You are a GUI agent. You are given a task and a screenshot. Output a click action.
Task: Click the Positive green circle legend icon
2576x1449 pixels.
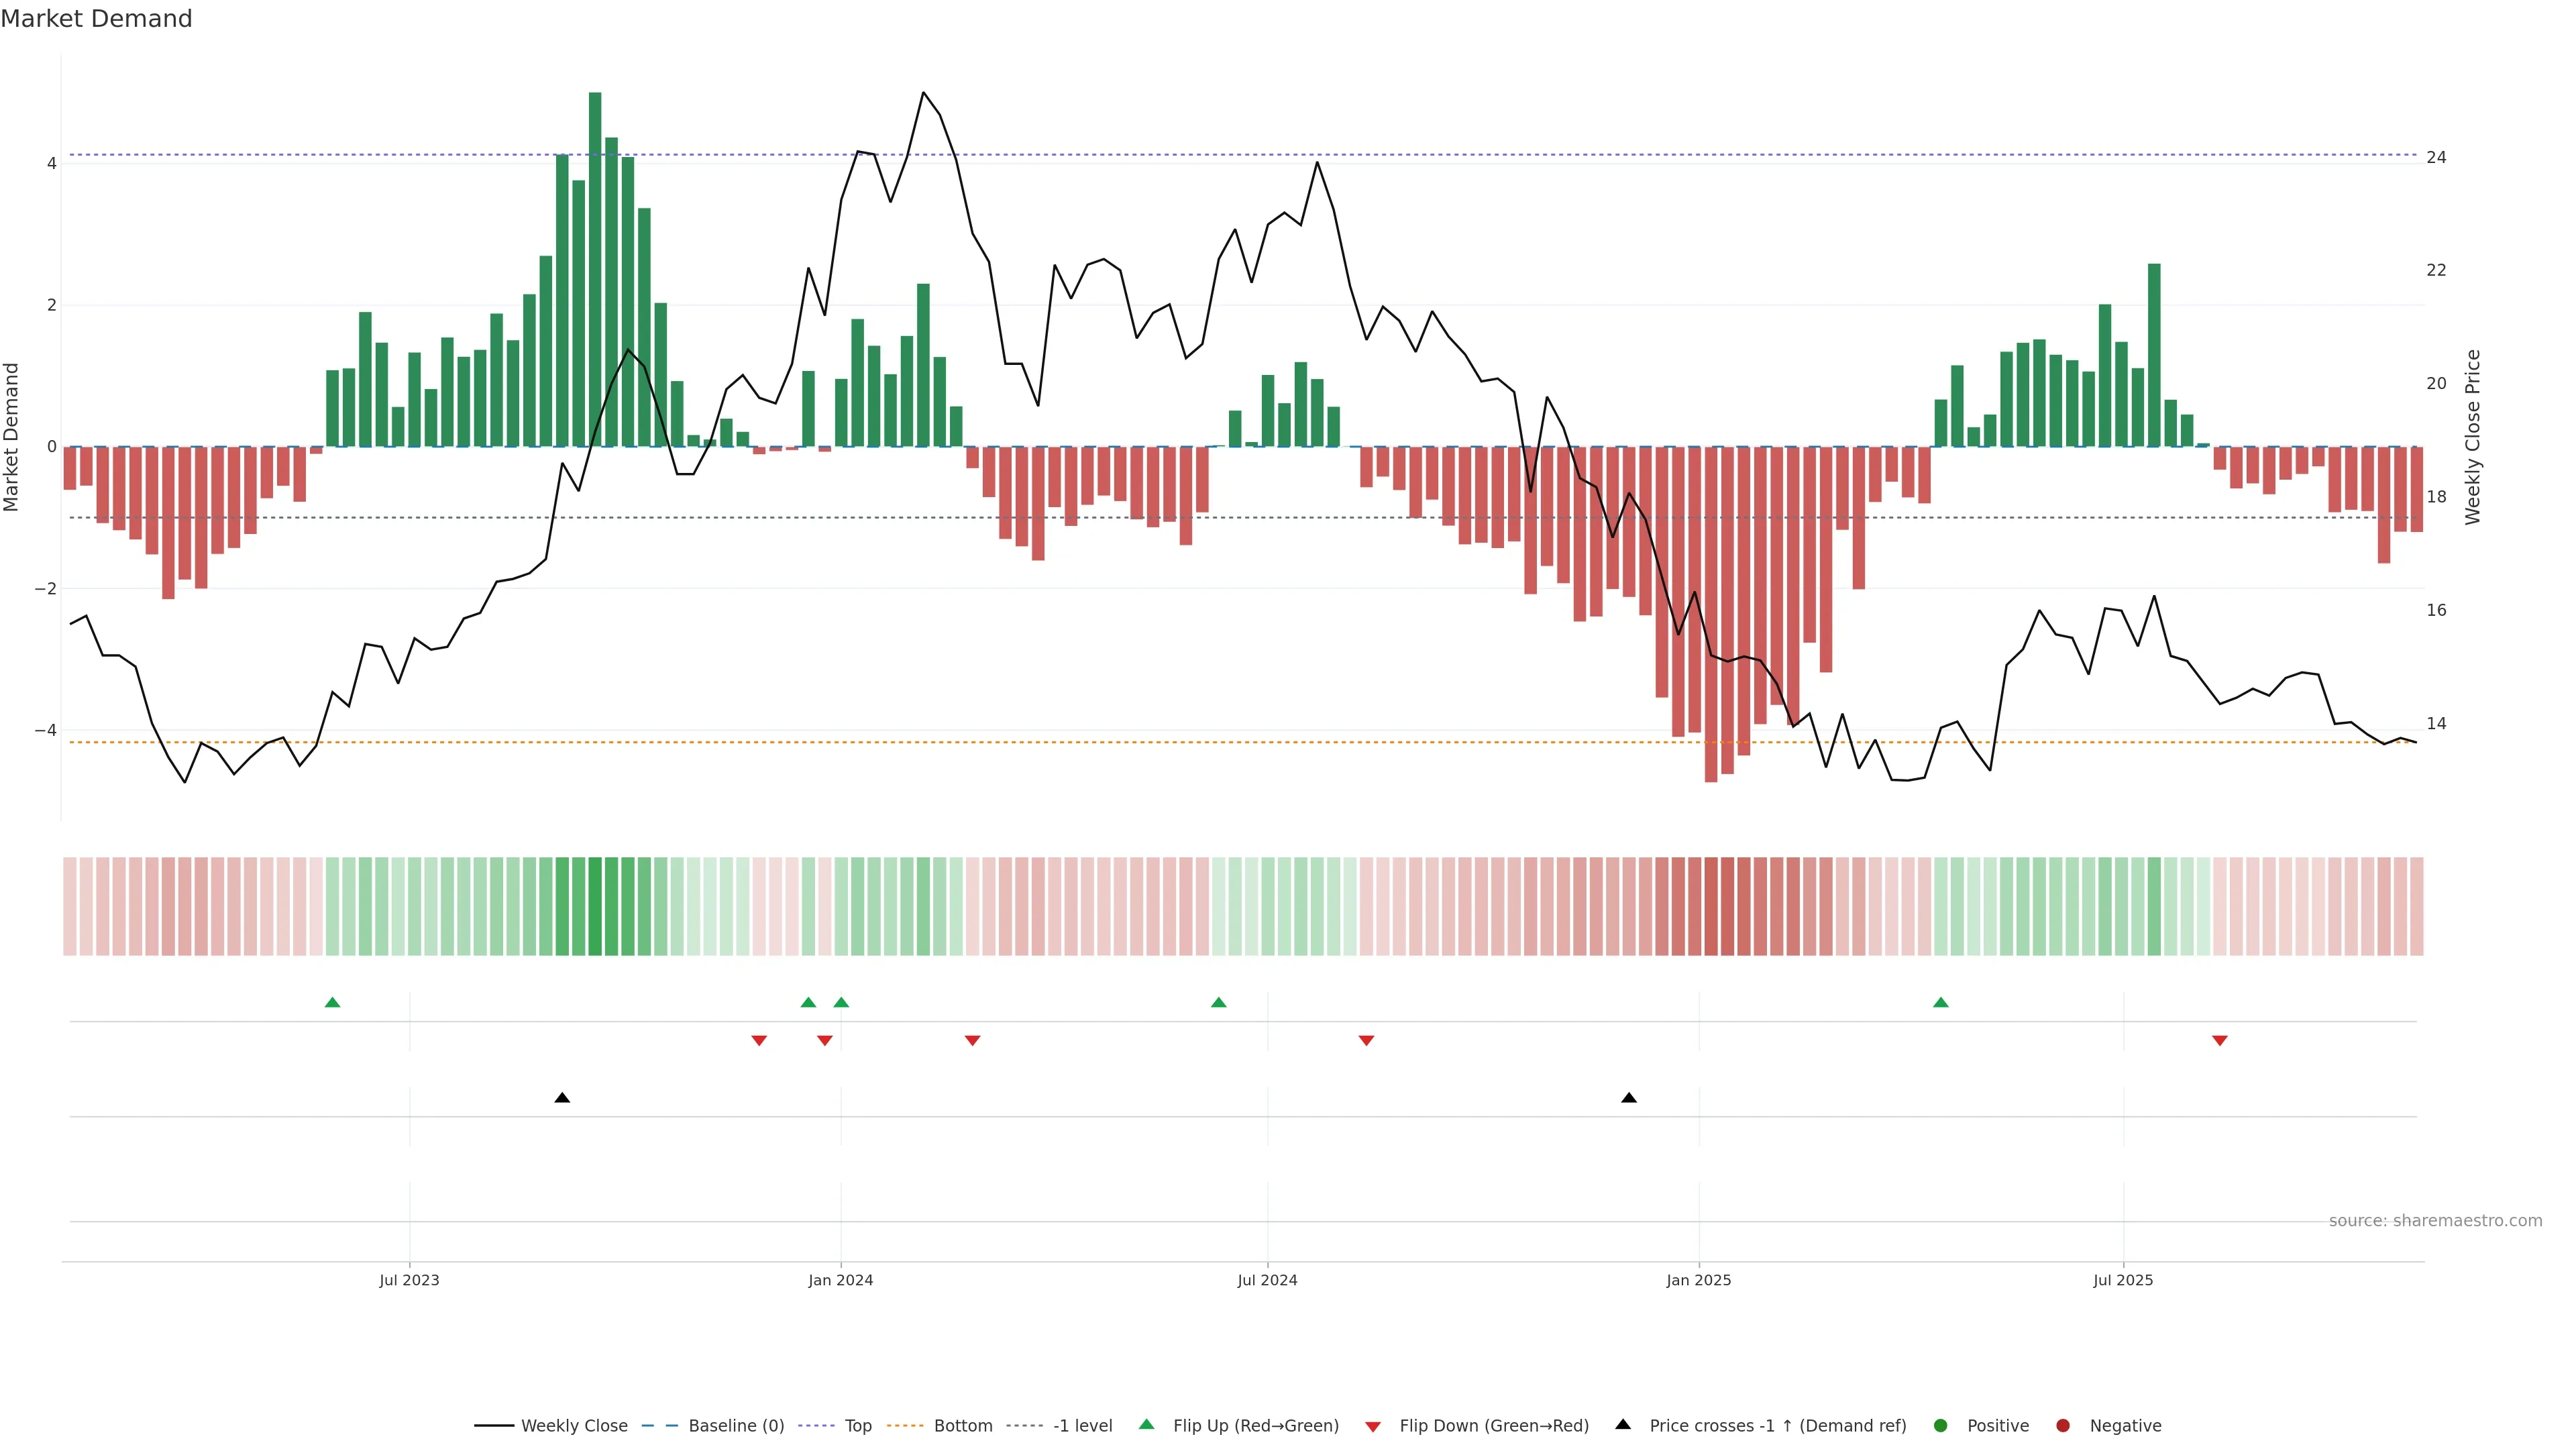pos(1941,1426)
